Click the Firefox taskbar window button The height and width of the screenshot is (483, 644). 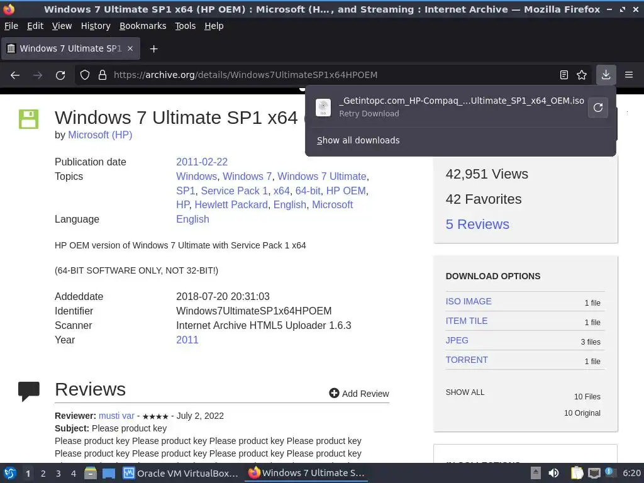(x=306, y=473)
